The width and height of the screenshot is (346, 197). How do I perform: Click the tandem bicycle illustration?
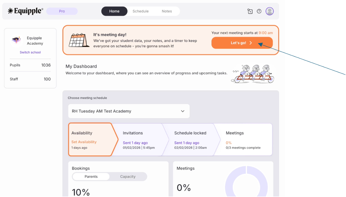pyautogui.click(x=253, y=74)
